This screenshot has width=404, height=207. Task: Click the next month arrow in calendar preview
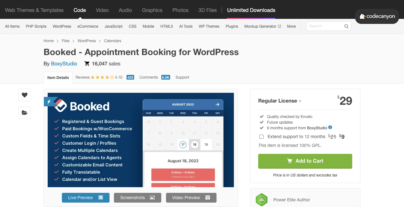(217, 104)
